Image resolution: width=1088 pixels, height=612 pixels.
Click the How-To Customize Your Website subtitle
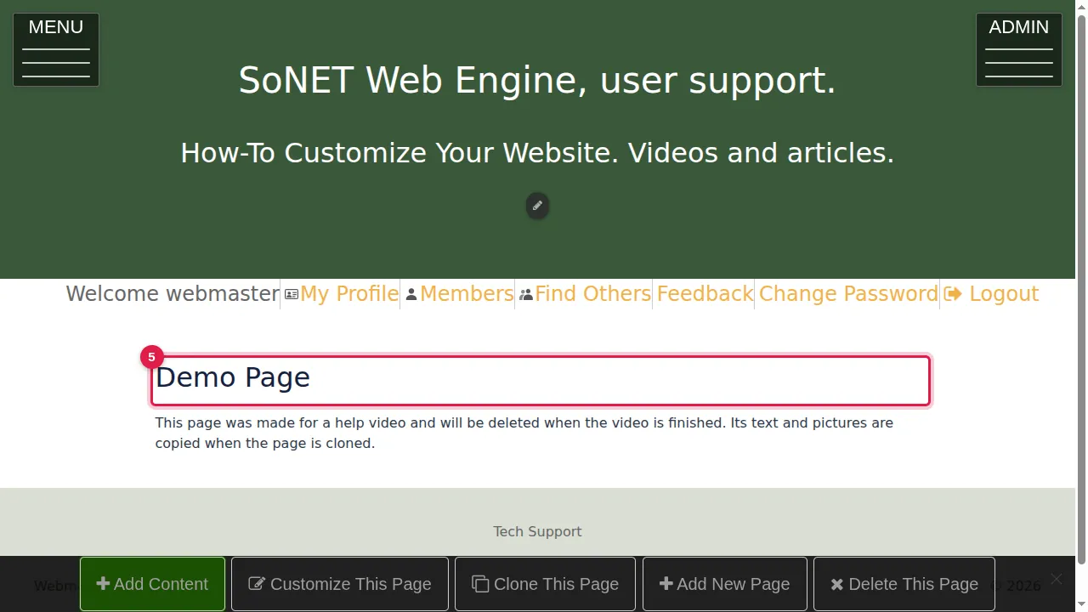[537, 153]
